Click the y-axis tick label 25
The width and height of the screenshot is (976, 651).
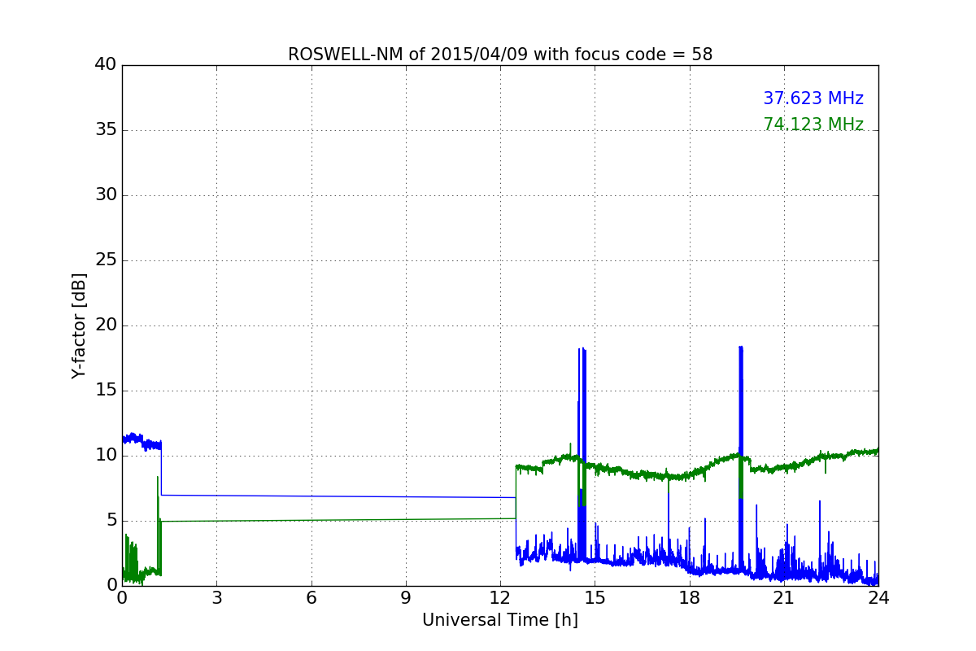106,260
